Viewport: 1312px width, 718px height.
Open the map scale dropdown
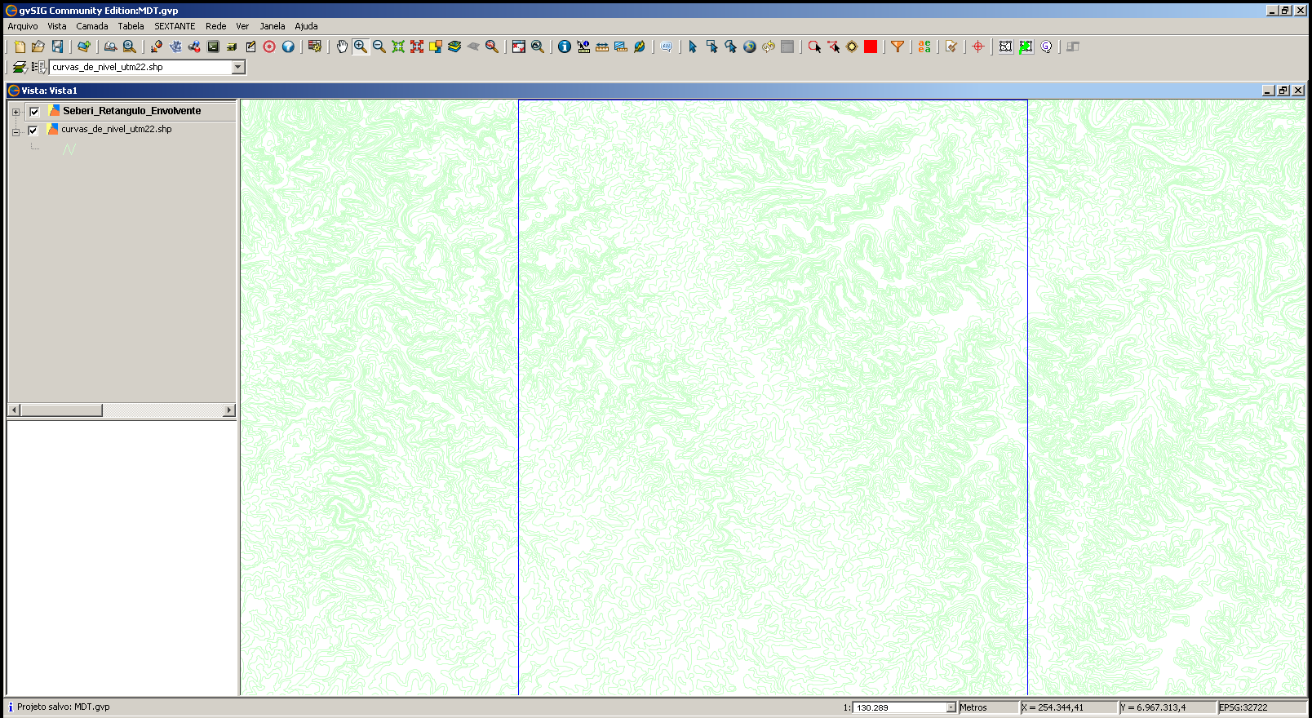point(951,707)
